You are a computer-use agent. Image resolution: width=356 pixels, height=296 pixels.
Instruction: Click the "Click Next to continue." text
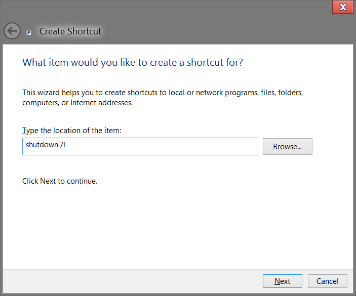click(60, 181)
